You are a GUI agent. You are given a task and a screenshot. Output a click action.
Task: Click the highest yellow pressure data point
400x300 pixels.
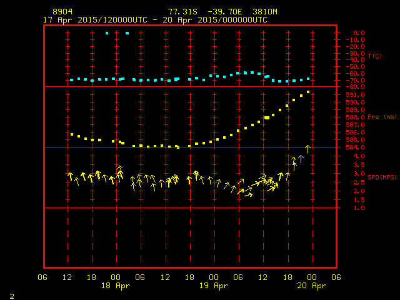pos(308,92)
